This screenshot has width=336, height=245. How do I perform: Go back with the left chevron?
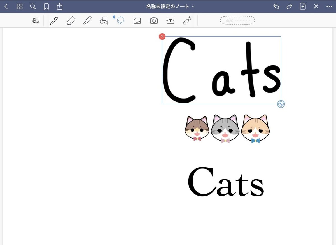(6, 6)
